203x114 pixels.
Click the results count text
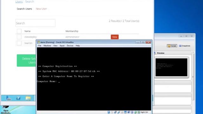tap(124, 21)
